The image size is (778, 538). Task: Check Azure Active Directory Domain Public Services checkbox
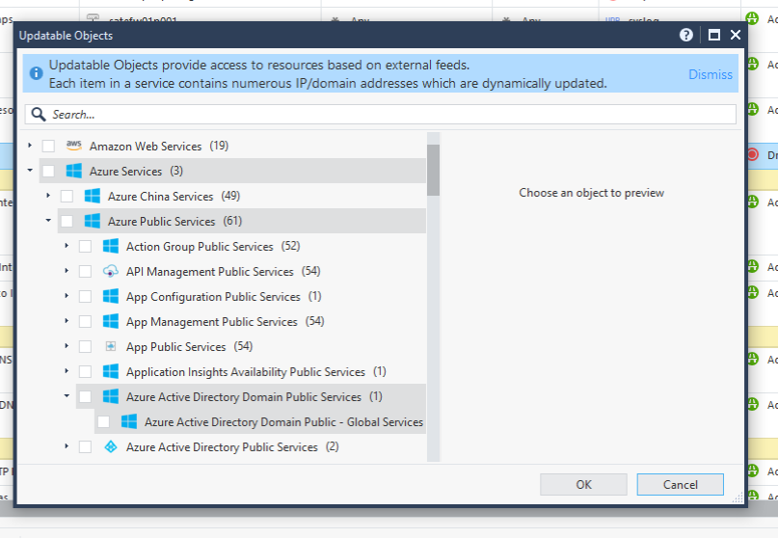pos(85,396)
